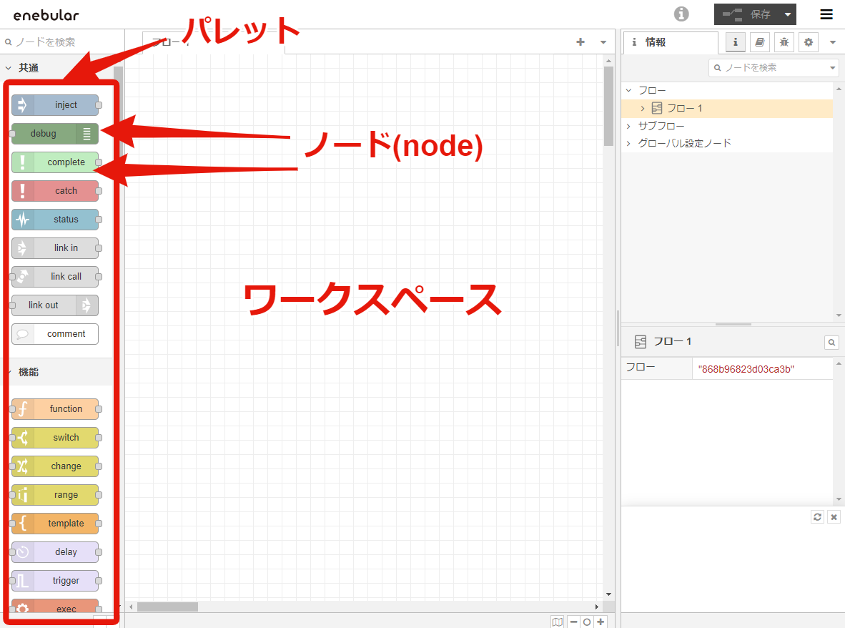Search within the フロー 1 info
This screenshot has width=845, height=628.
[x=831, y=343]
